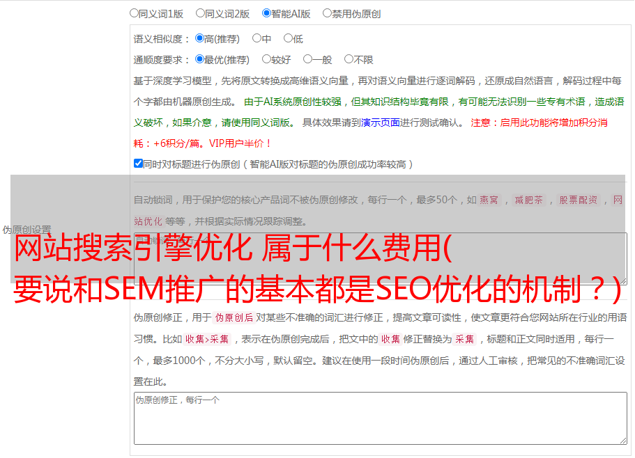Open the 演示页面 link
The image size is (635, 458).
tap(381, 123)
